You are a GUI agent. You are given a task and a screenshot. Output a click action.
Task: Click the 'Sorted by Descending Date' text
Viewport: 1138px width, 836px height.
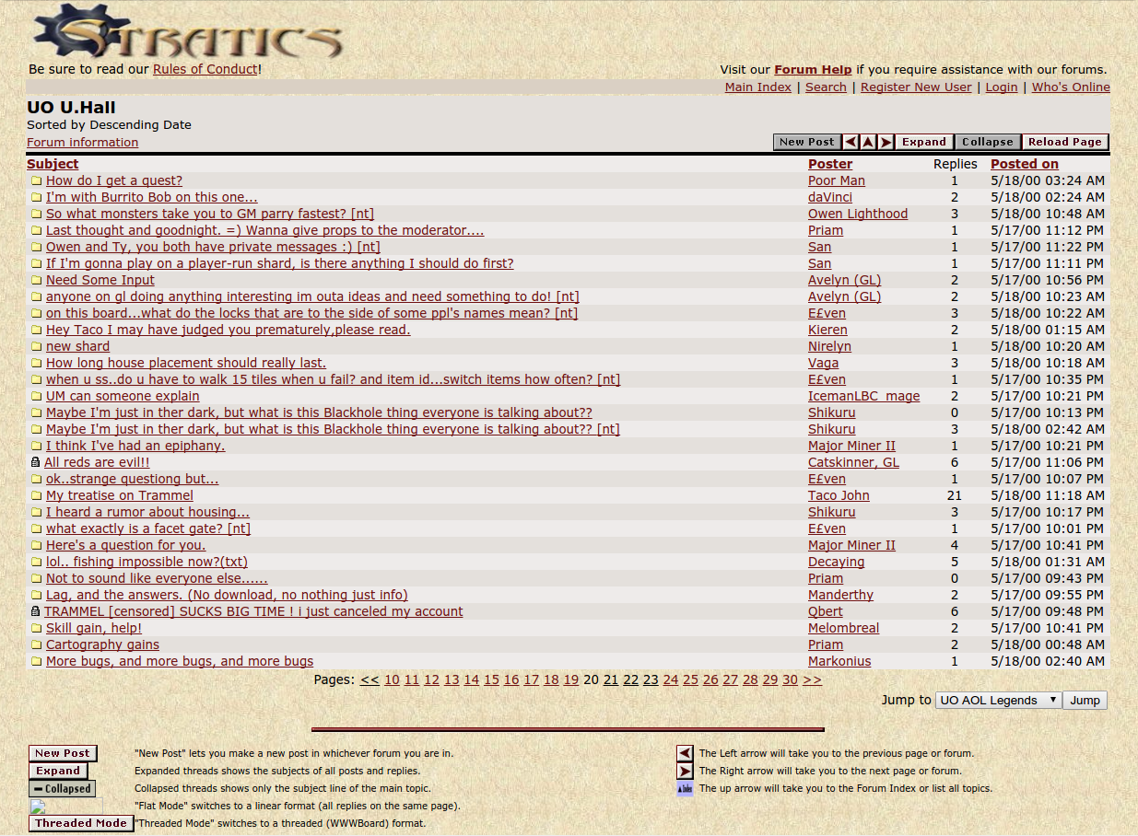tap(109, 124)
